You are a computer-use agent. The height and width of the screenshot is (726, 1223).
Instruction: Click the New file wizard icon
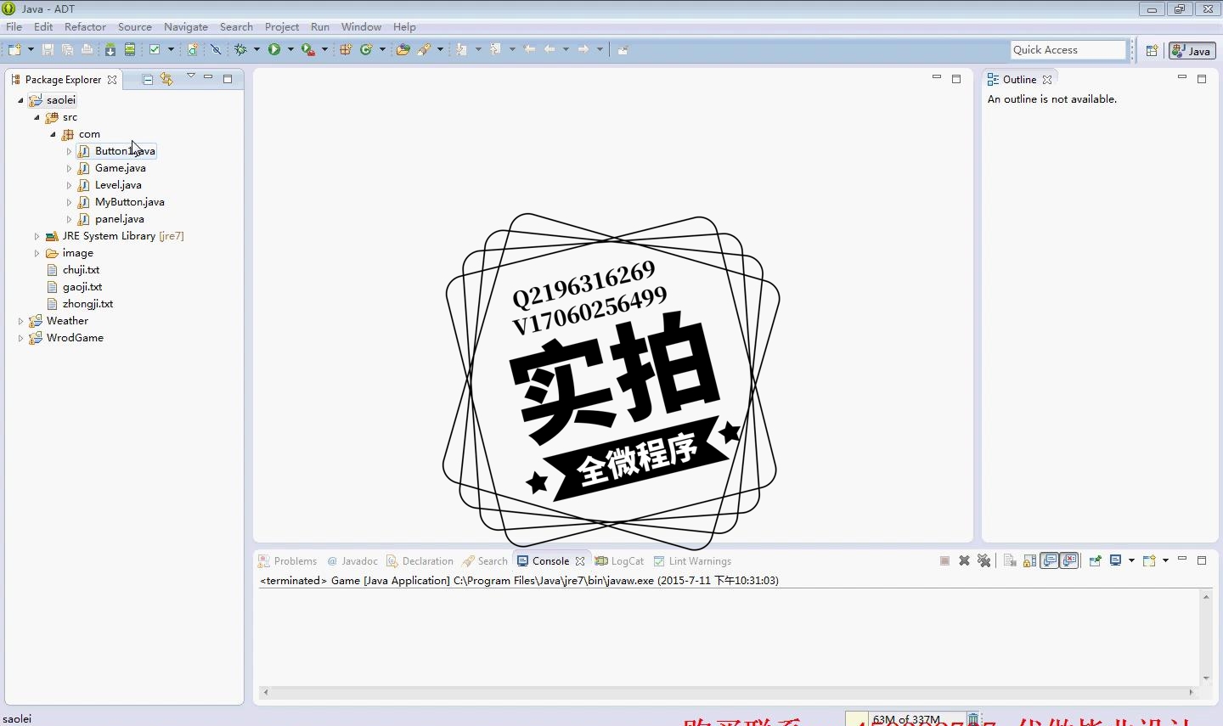point(14,50)
